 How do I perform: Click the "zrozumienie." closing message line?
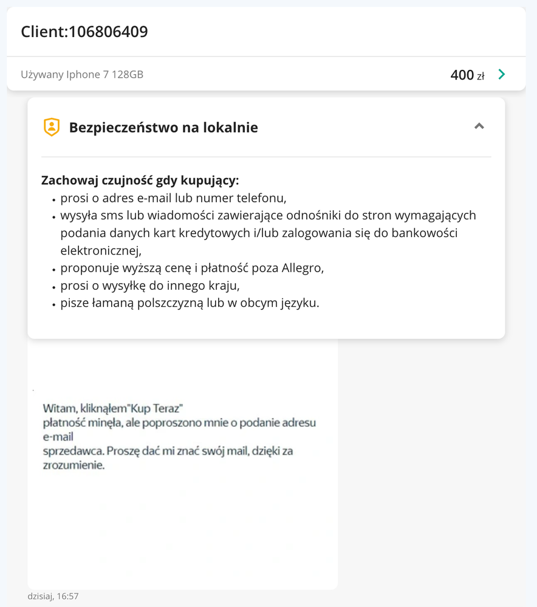(x=74, y=466)
